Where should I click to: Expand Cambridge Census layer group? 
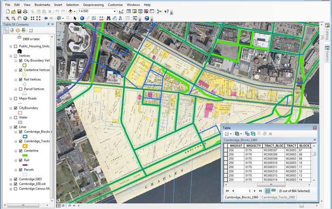[x=10, y=189]
